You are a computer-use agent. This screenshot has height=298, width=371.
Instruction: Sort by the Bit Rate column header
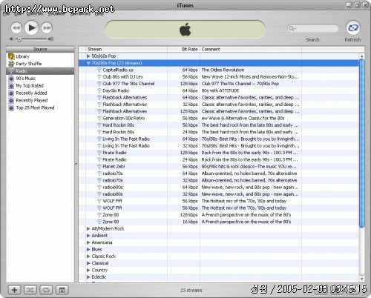[x=183, y=49]
